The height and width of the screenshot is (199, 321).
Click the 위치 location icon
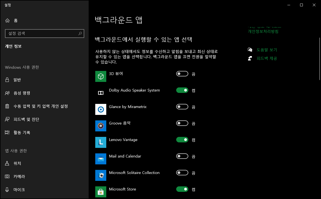[7, 163]
